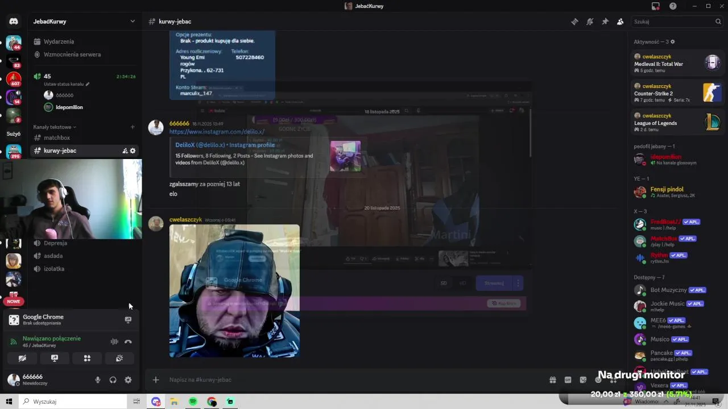Image resolution: width=728 pixels, height=409 pixels.
Task: Open user settings gear
Action: pyautogui.click(x=128, y=380)
